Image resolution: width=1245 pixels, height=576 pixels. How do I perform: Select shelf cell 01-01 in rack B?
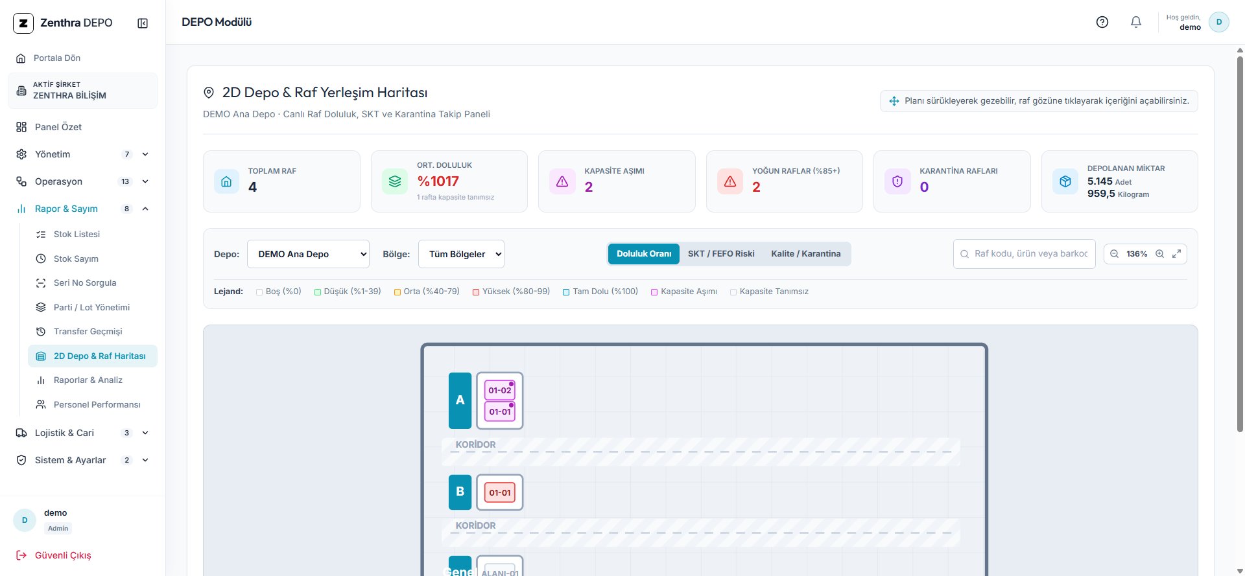500,492
